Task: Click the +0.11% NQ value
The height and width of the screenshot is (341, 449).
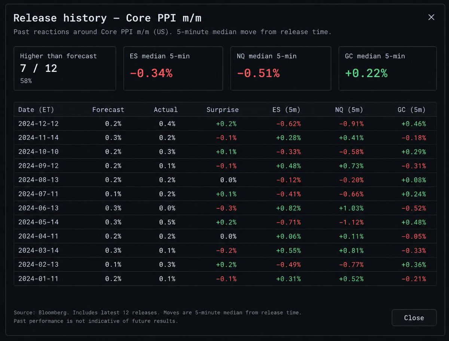Action: tap(351, 236)
